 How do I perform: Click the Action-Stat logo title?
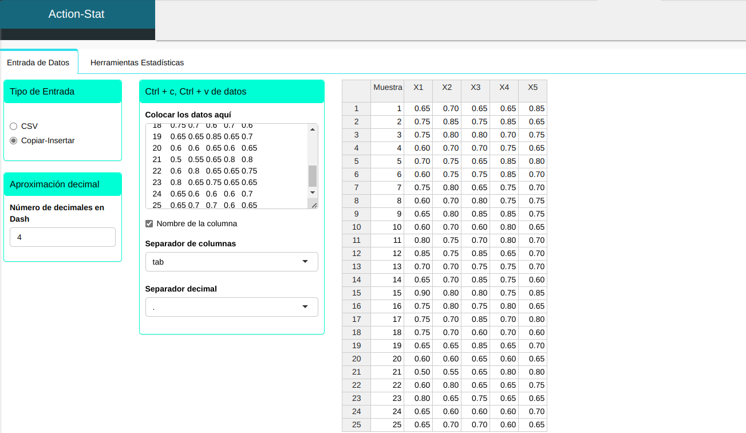(x=77, y=14)
